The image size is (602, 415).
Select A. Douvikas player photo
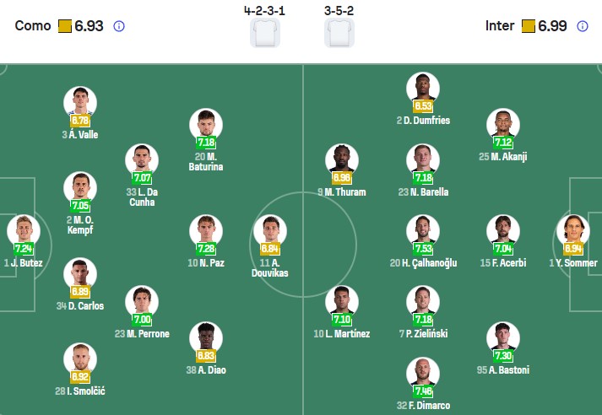[x=269, y=230]
